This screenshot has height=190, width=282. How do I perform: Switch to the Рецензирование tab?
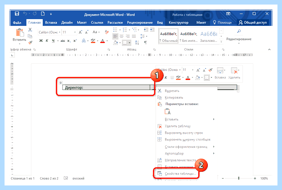(140, 22)
